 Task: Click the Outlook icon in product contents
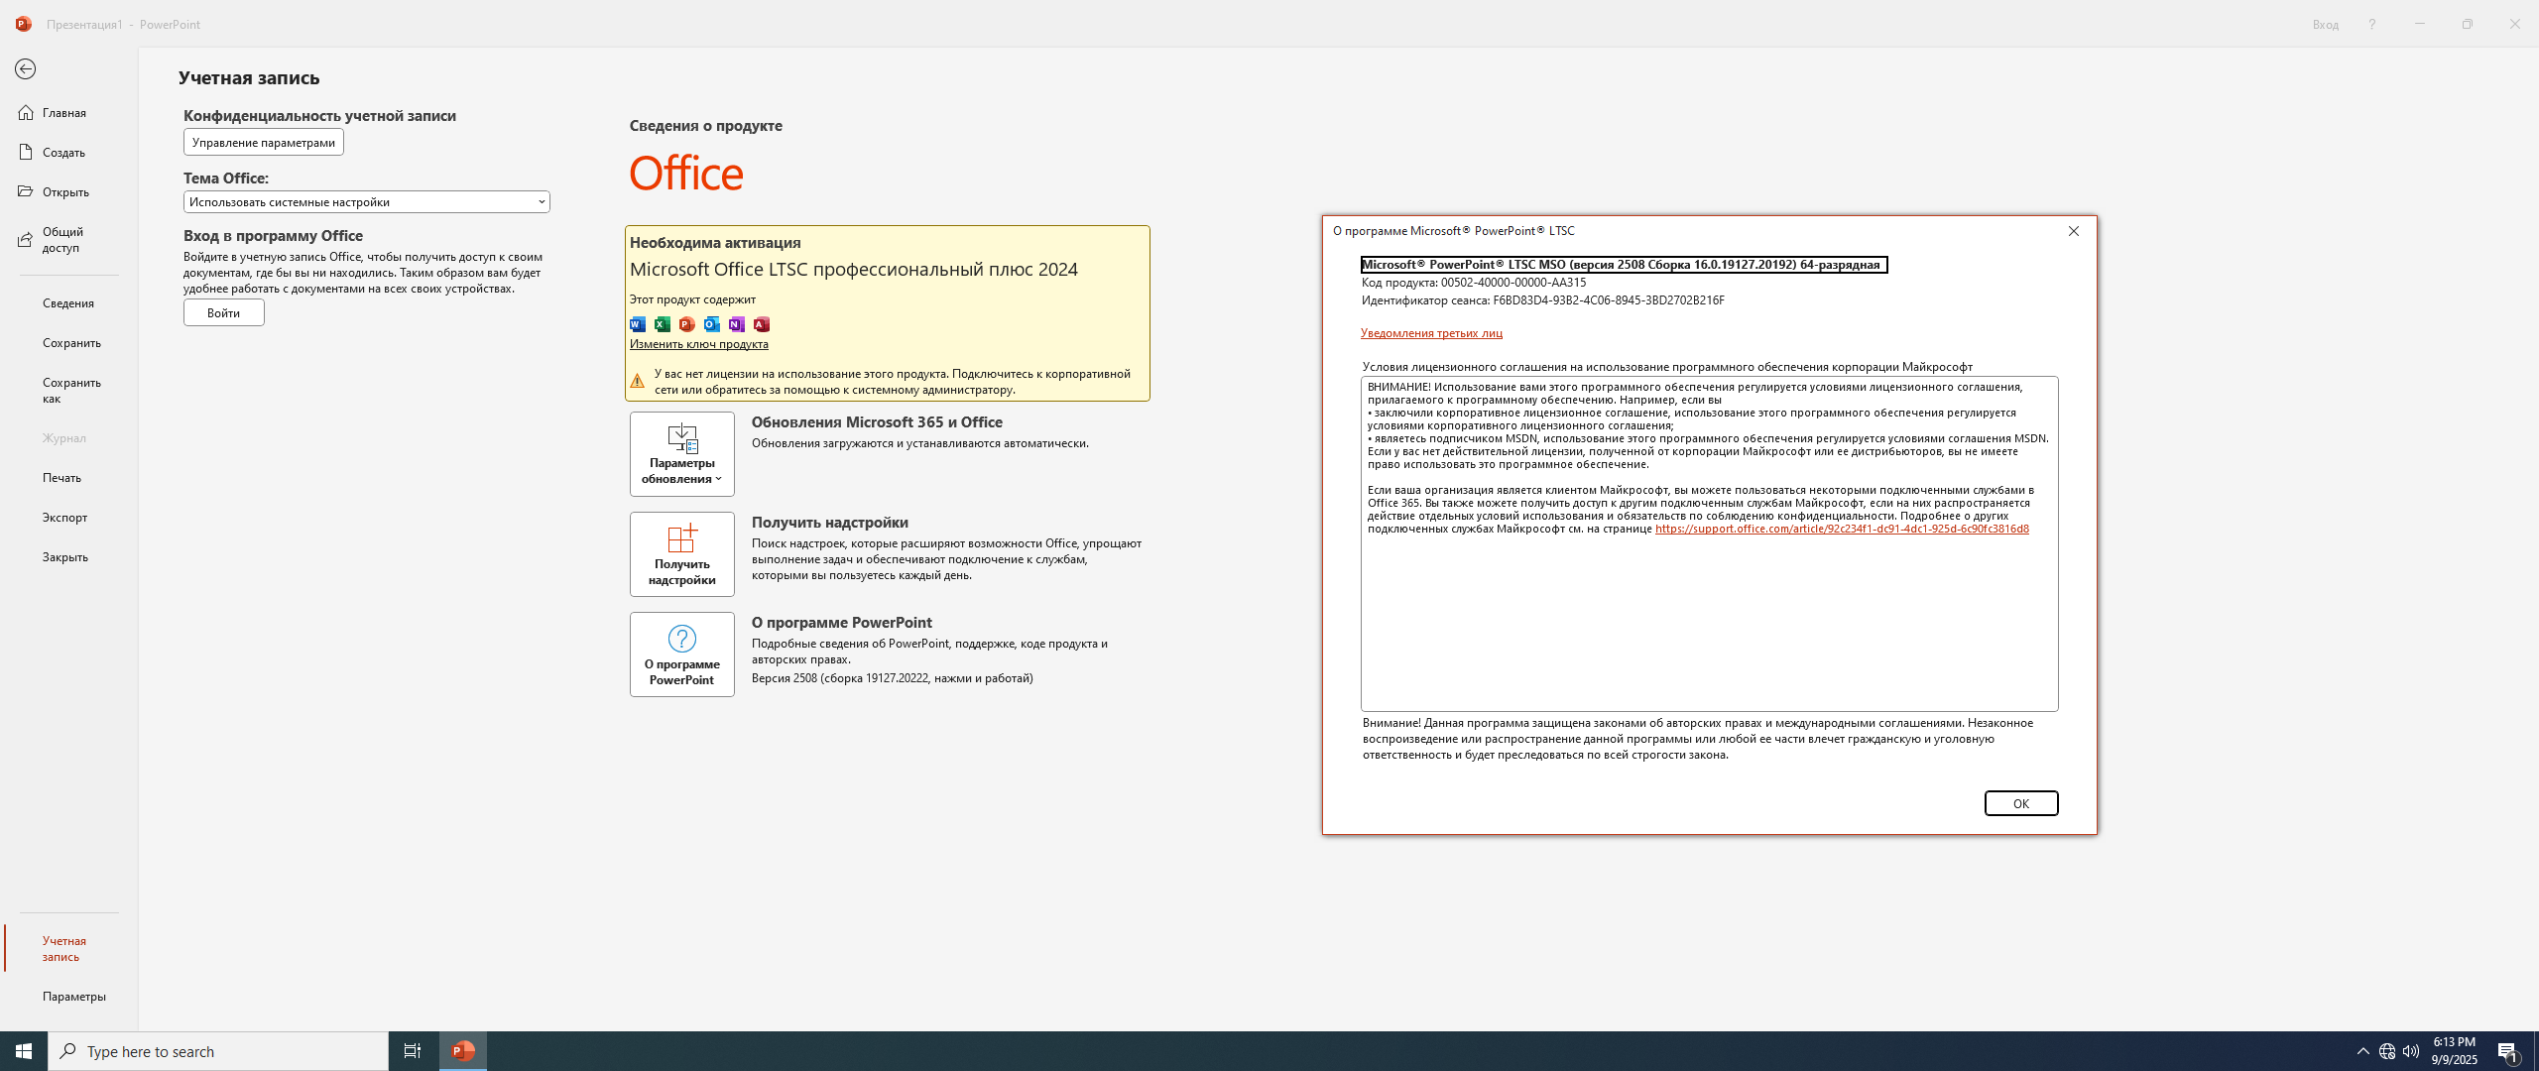click(x=712, y=324)
